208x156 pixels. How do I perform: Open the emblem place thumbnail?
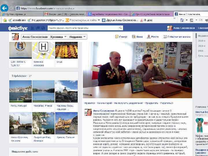point(21,50)
